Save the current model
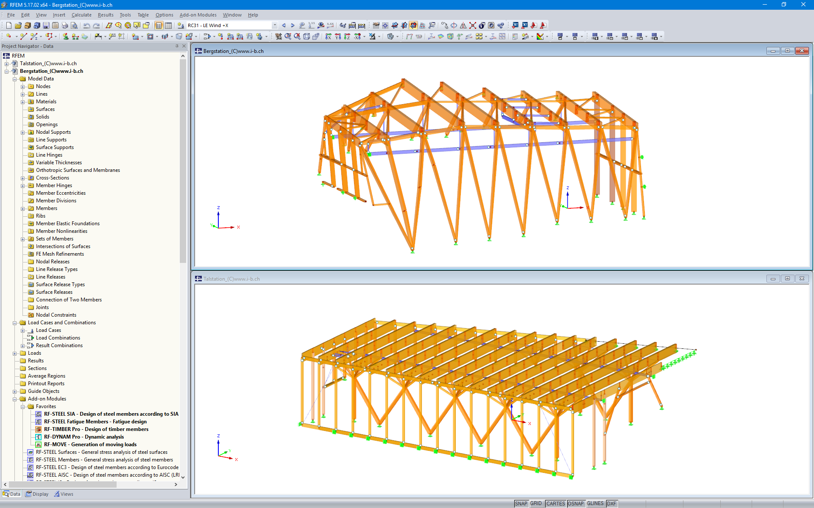Viewport: 814px width, 508px height. [46, 25]
